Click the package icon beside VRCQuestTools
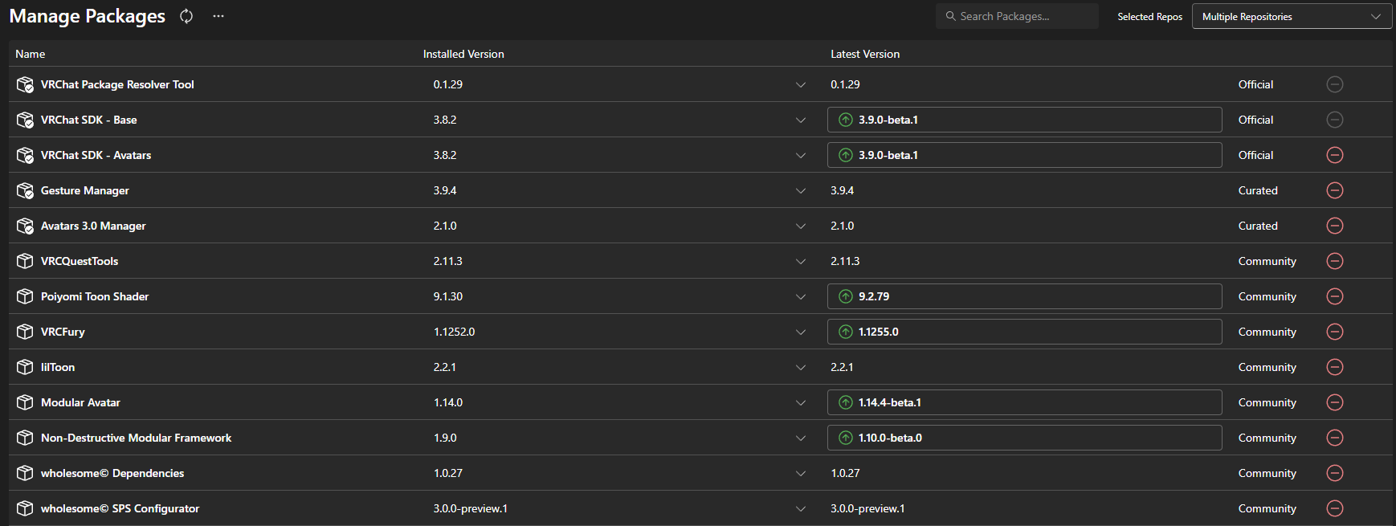The image size is (1396, 526). (25, 261)
